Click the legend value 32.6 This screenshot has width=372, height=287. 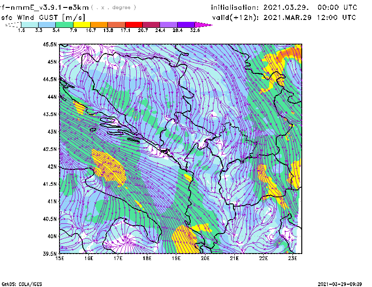pyautogui.click(x=195, y=30)
